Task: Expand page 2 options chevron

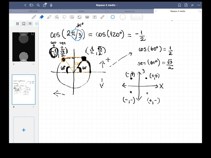Action: click(x=33, y=107)
